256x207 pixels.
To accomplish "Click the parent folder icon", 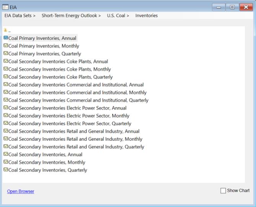I will 6,30.
